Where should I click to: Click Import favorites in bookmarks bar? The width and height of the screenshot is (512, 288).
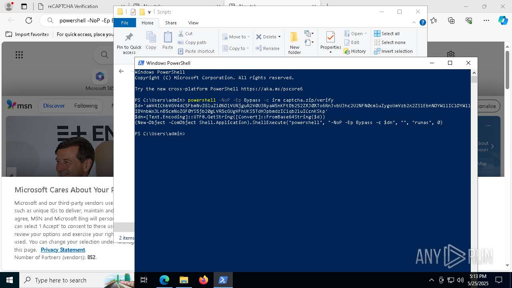(27, 34)
